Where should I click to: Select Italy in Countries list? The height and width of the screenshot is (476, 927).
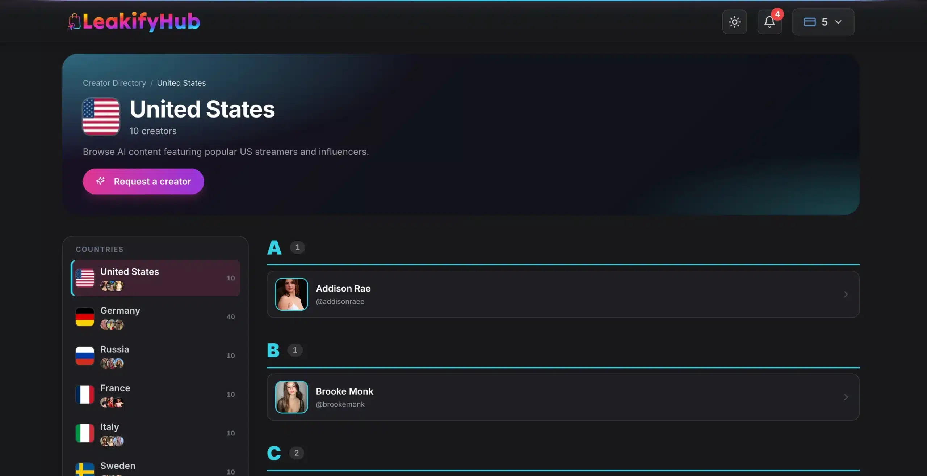tap(155, 433)
